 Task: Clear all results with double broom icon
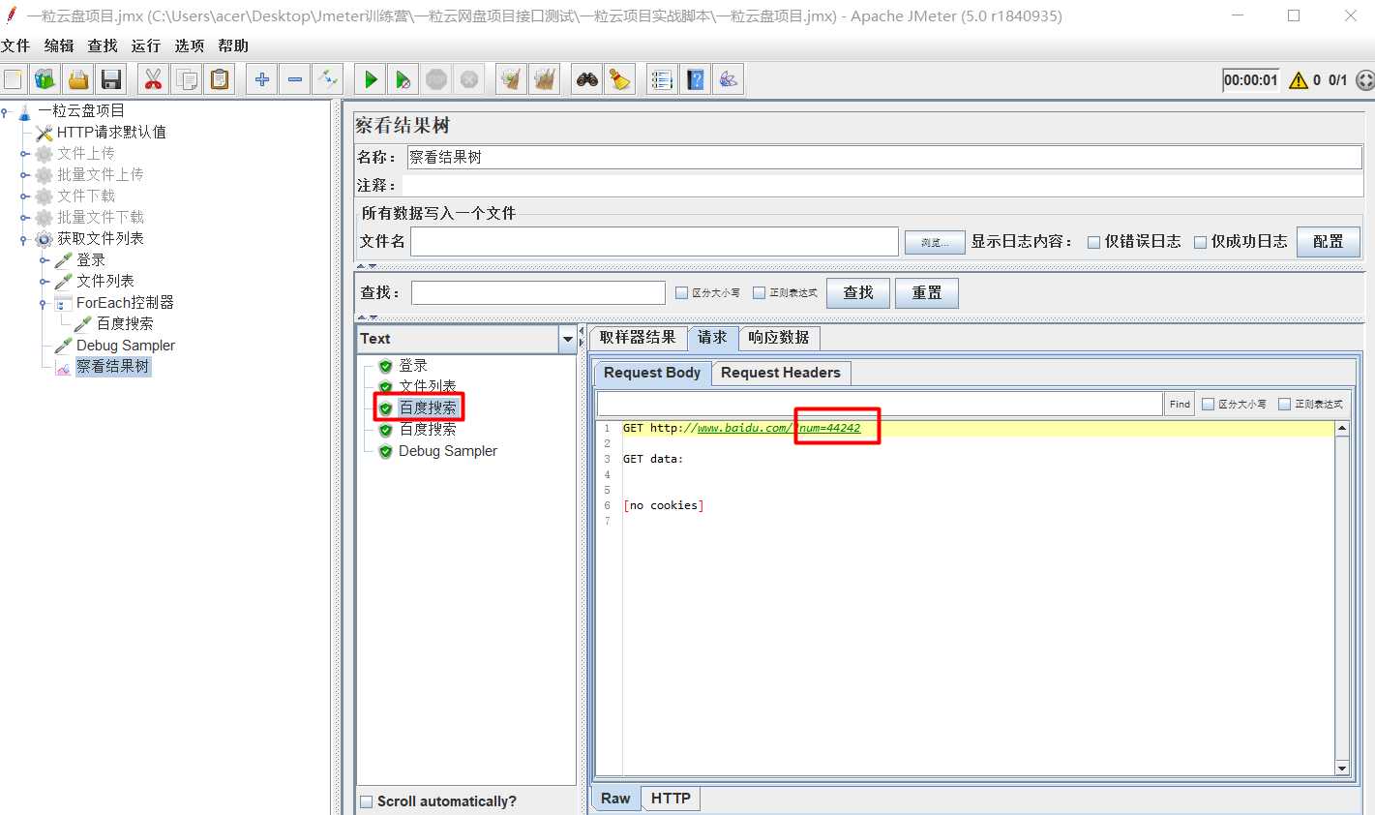545,79
